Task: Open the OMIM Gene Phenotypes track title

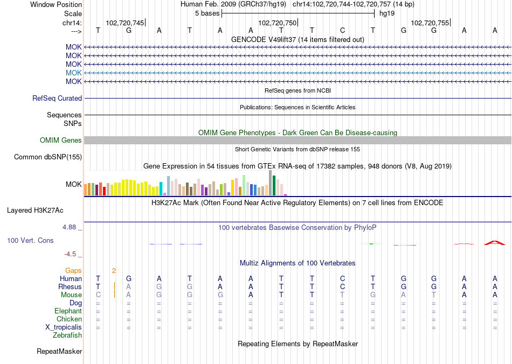Action: tap(297, 133)
